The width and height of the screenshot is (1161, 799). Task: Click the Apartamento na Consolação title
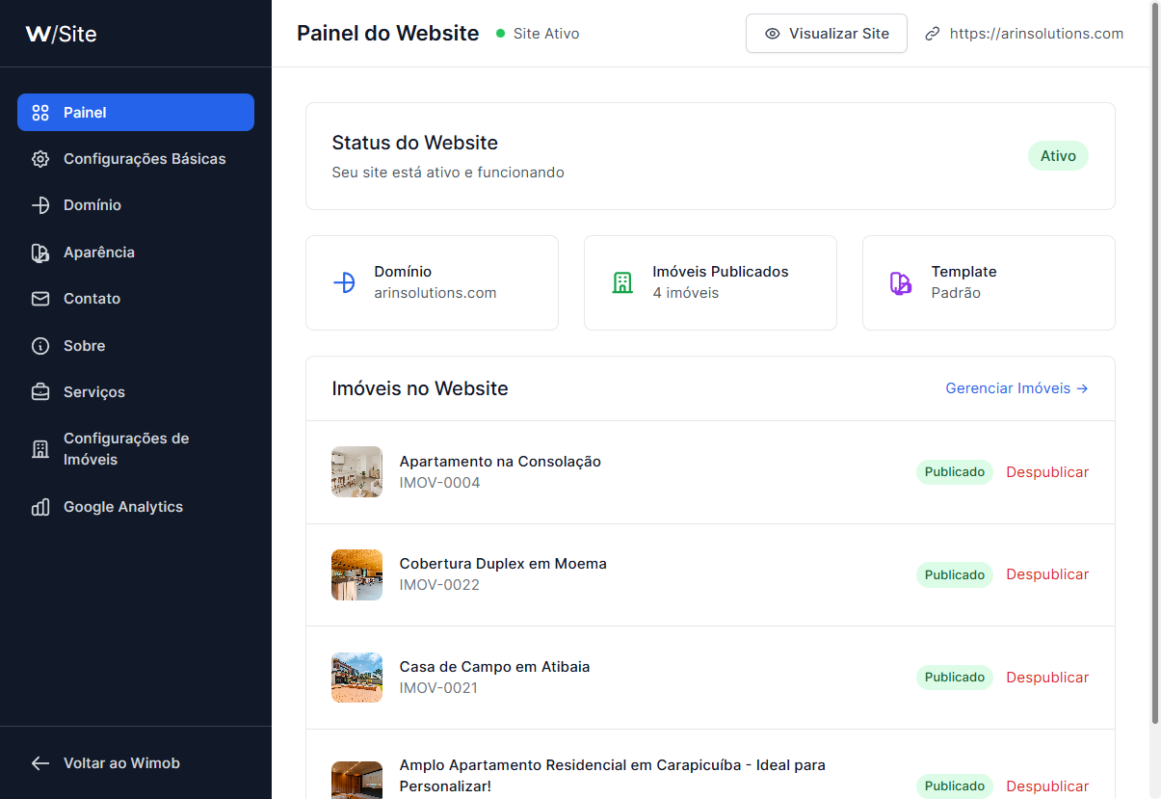pos(500,462)
